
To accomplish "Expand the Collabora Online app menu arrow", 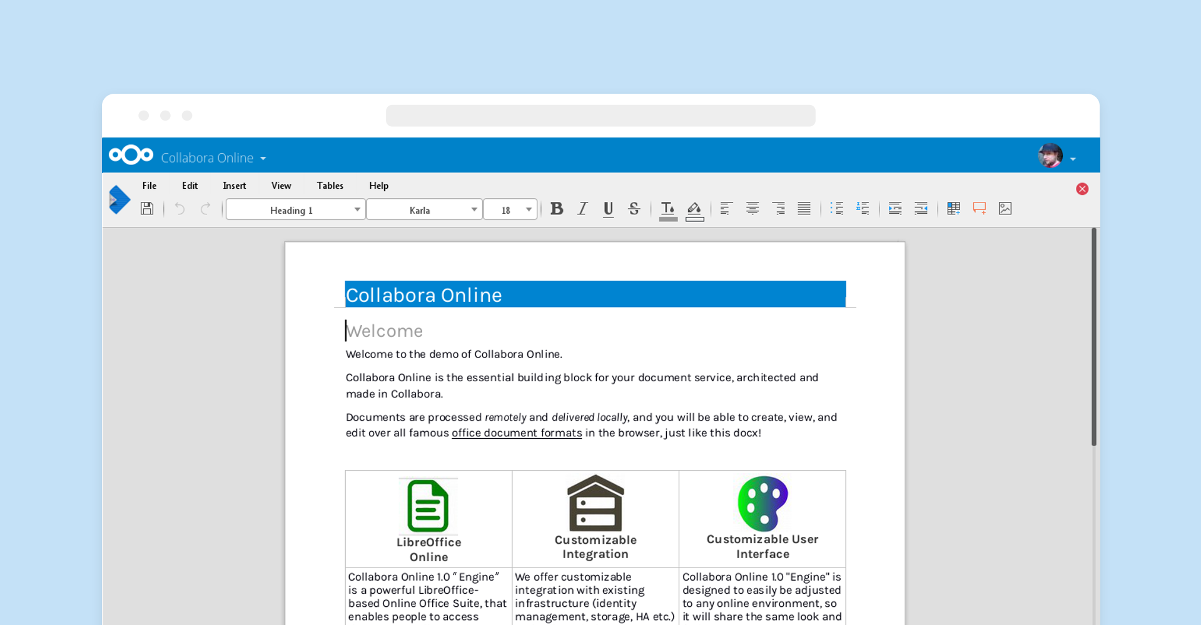I will (x=263, y=159).
